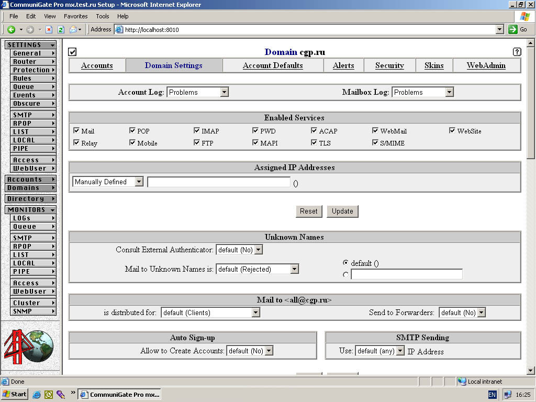
Task: Click the vertical scrollbar down arrow
Action: [x=531, y=370]
